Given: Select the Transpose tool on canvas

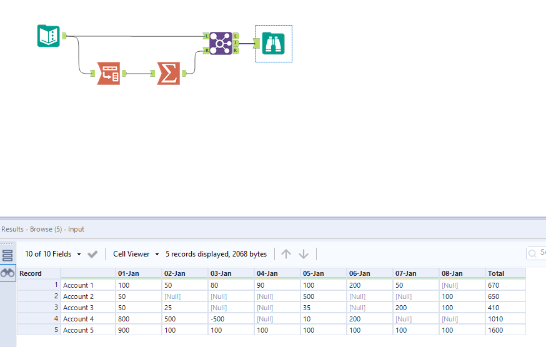Looking at the screenshot, I should tap(109, 73).
